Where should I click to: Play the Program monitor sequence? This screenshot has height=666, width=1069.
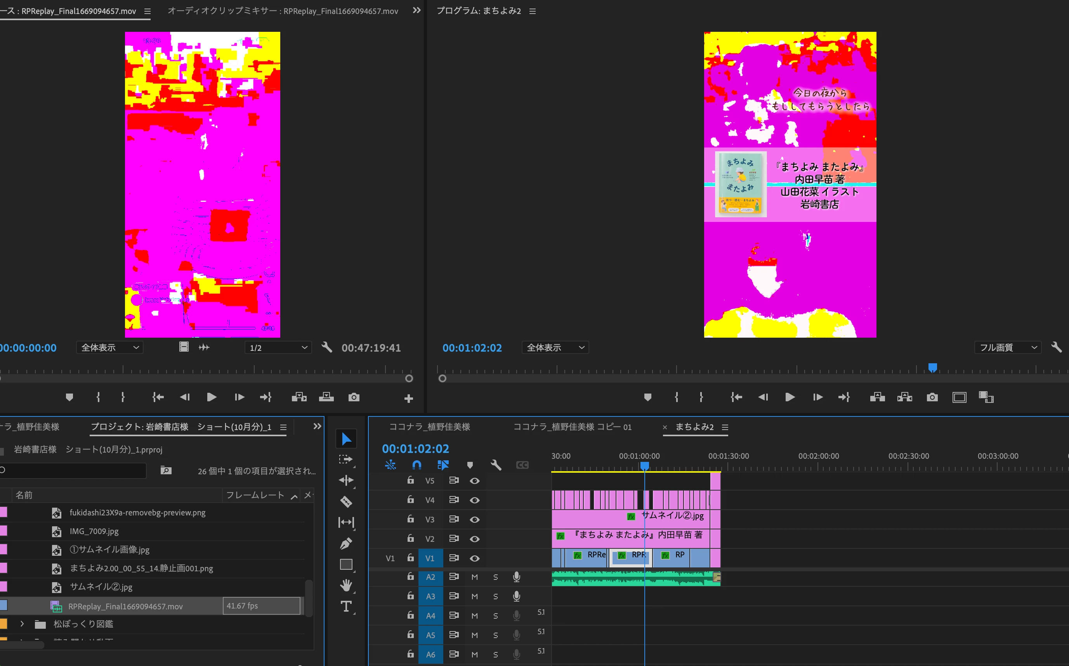pos(790,397)
